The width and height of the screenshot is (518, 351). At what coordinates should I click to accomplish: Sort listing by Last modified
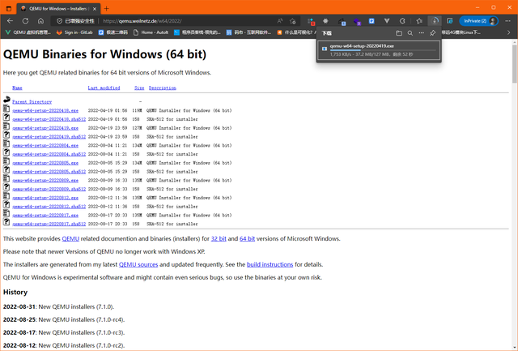tap(104, 88)
